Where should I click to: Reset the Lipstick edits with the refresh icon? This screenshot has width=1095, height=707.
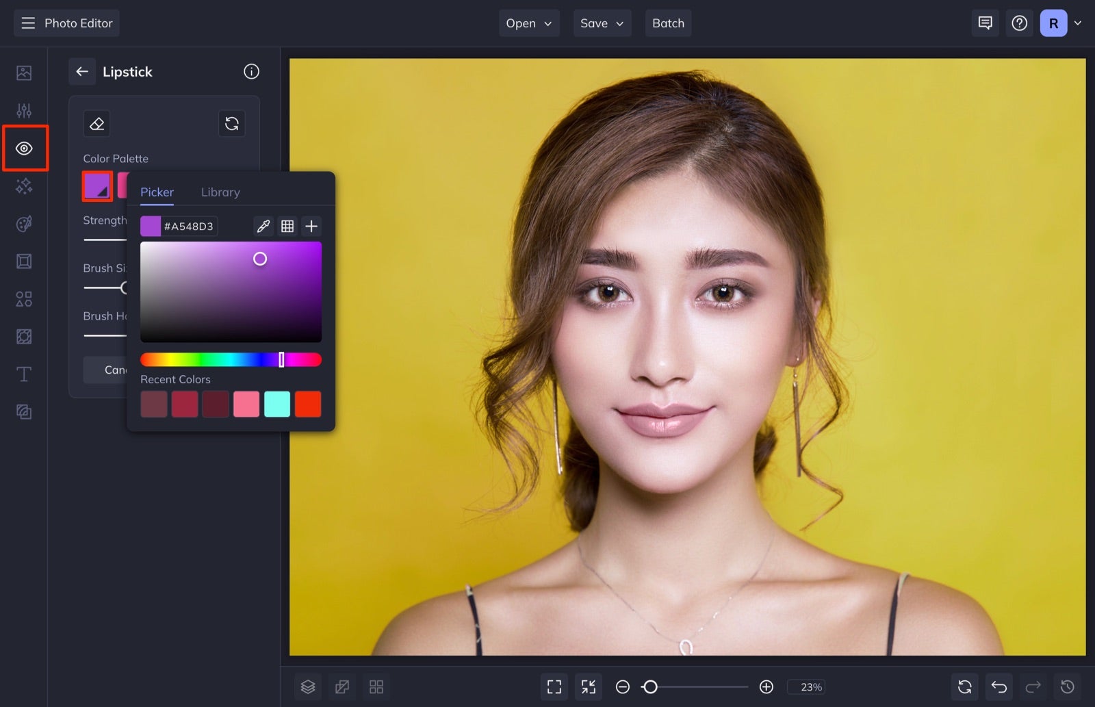click(x=232, y=124)
